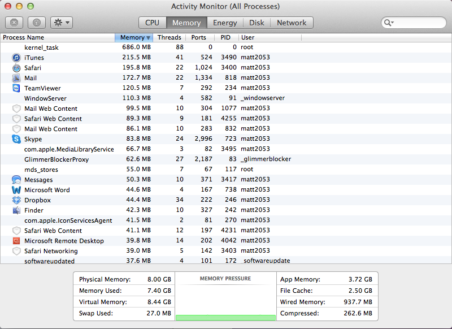
Task: Sort by Process Name column
Action: click(x=58, y=37)
